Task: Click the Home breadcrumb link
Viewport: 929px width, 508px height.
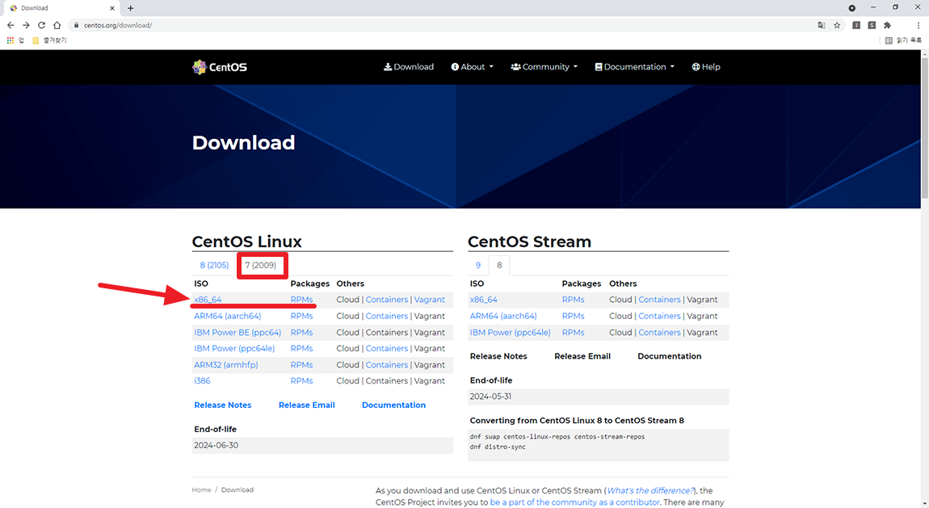Action: pos(201,490)
